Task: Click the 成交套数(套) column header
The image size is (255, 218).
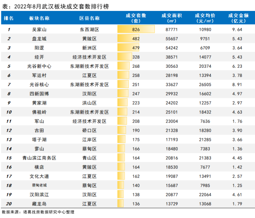Action: pos(136,18)
